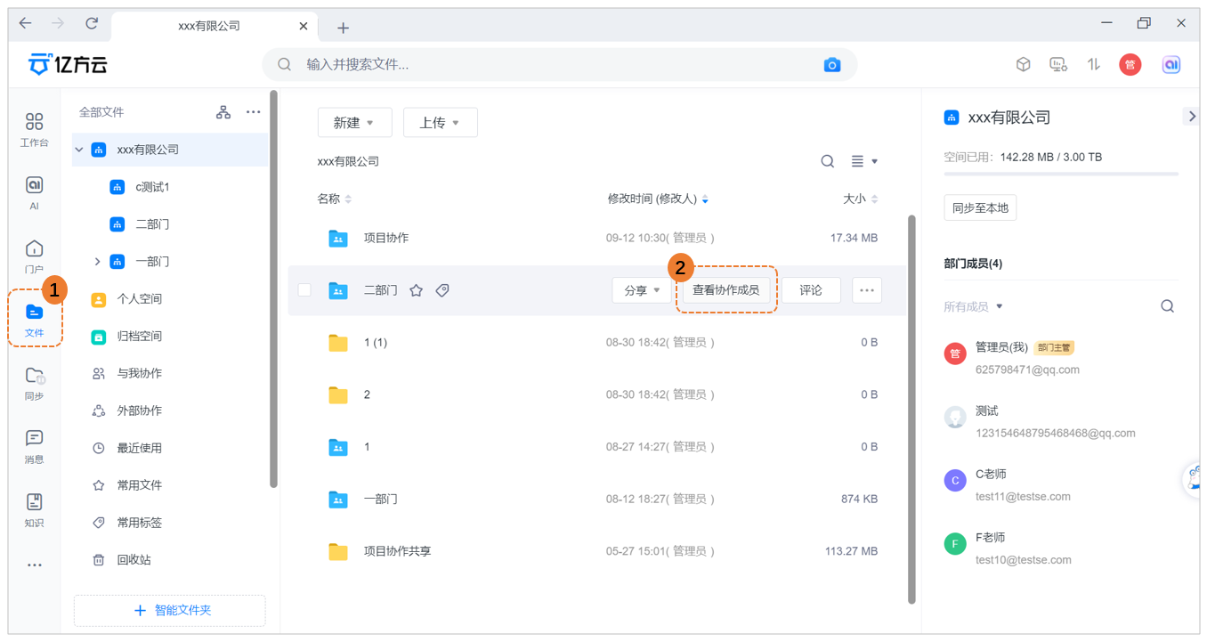
Task: Open 消息 messages in sidebar
Action: coord(34,446)
